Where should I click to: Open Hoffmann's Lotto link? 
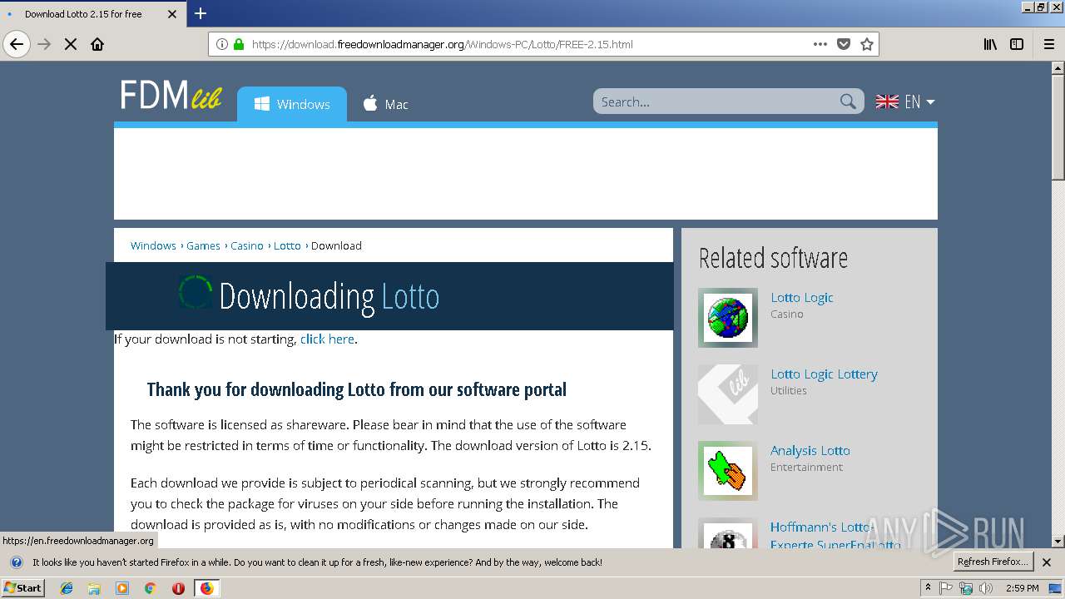click(x=835, y=536)
